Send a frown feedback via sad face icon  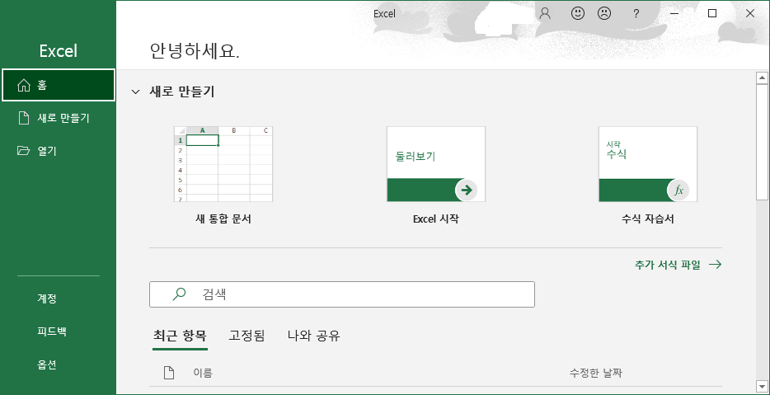pos(604,13)
